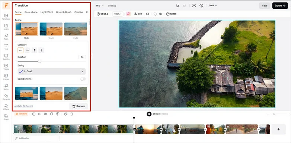Click the add scene icon beside Timeline
The width and height of the screenshot is (291, 143).
[34, 114]
